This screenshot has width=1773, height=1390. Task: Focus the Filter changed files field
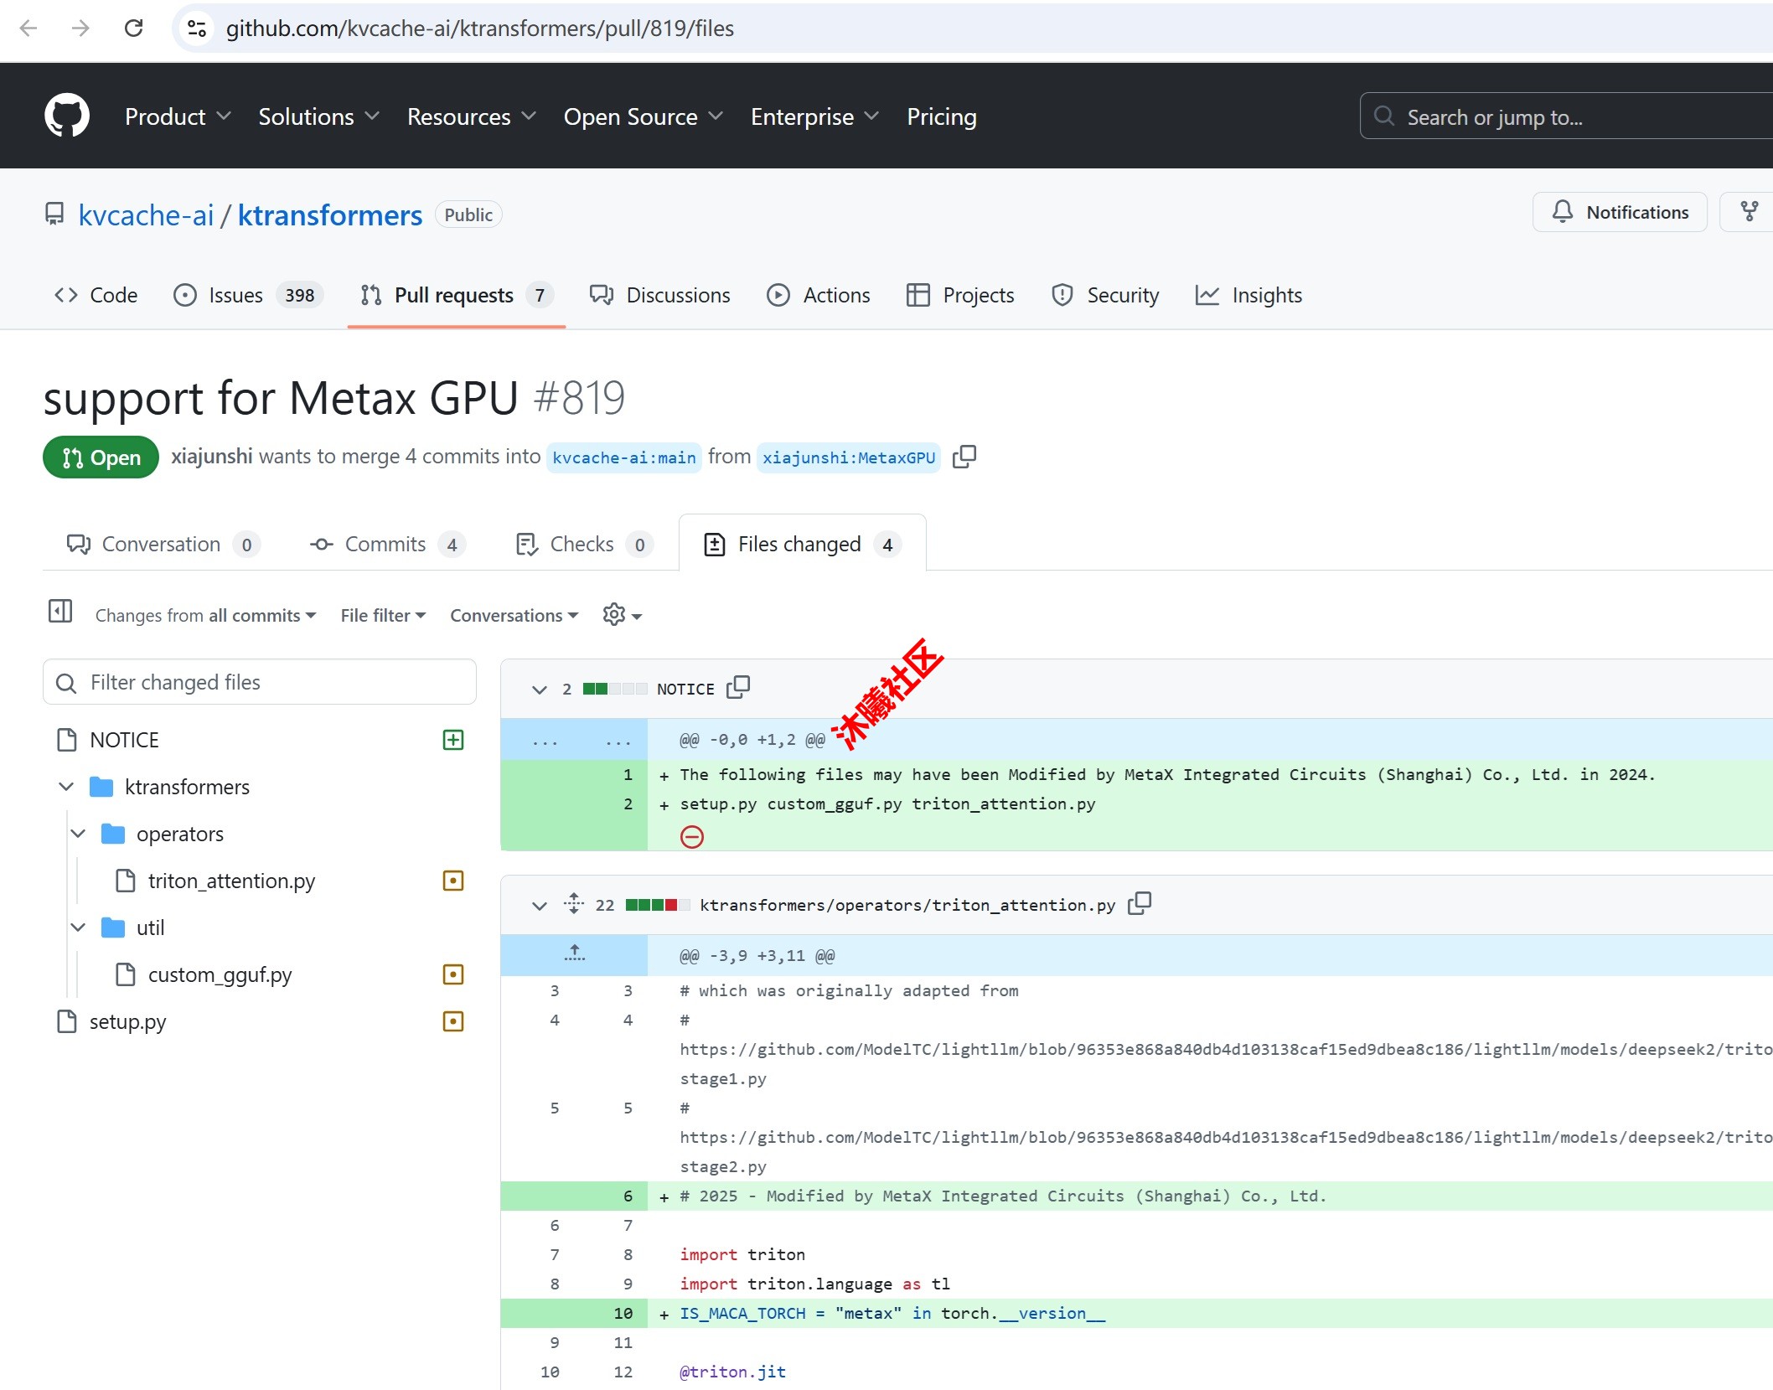(x=260, y=682)
